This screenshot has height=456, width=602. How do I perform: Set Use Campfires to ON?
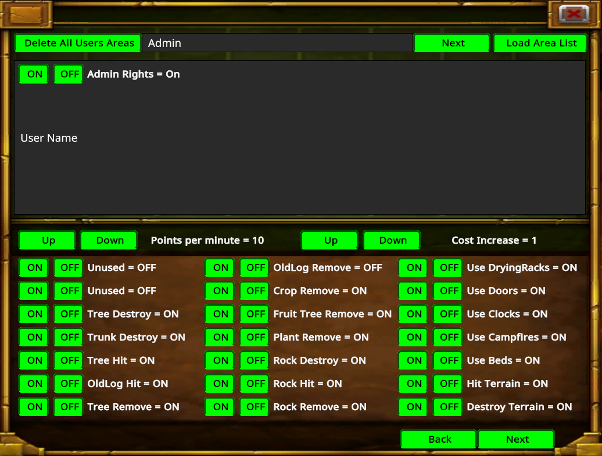coord(414,337)
